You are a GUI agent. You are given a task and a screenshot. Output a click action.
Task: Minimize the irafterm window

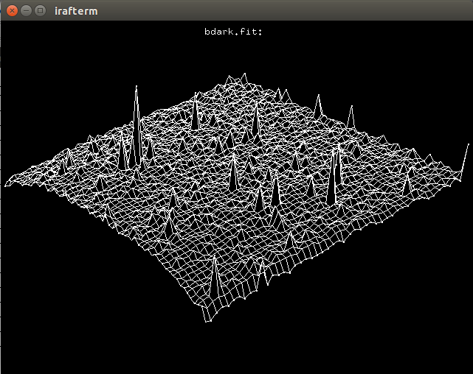click(x=26, y=11)
